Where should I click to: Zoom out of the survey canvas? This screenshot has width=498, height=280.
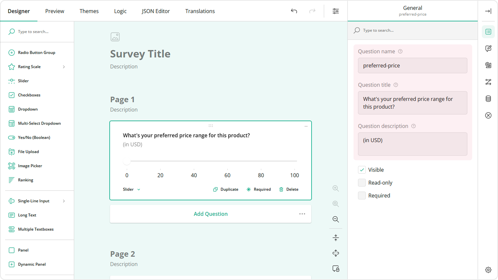(x=335, y=219)
